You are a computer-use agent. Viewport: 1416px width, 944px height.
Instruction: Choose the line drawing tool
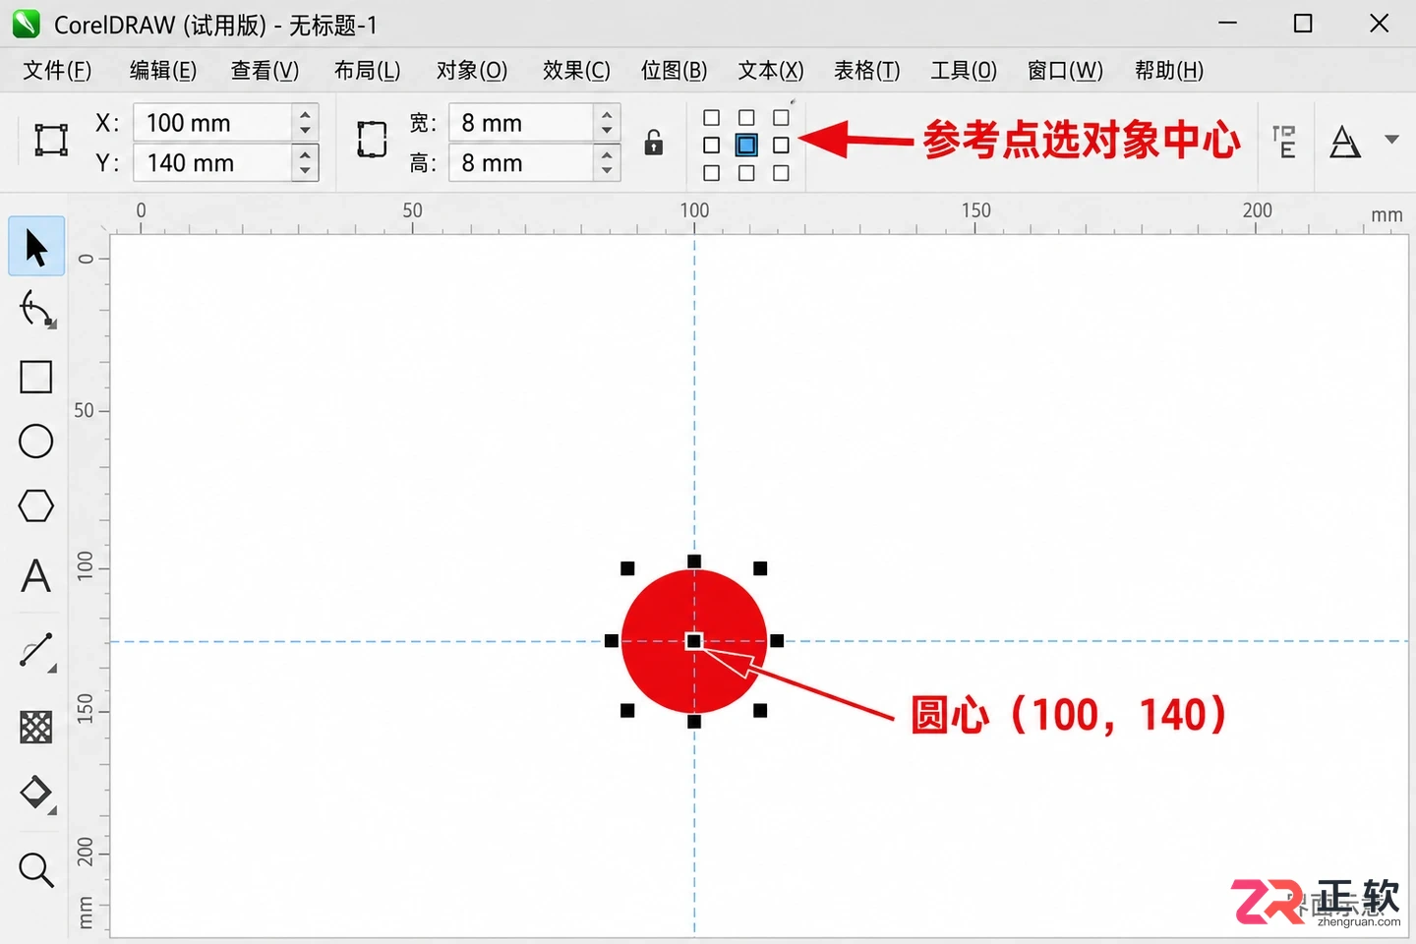point(36,651)
